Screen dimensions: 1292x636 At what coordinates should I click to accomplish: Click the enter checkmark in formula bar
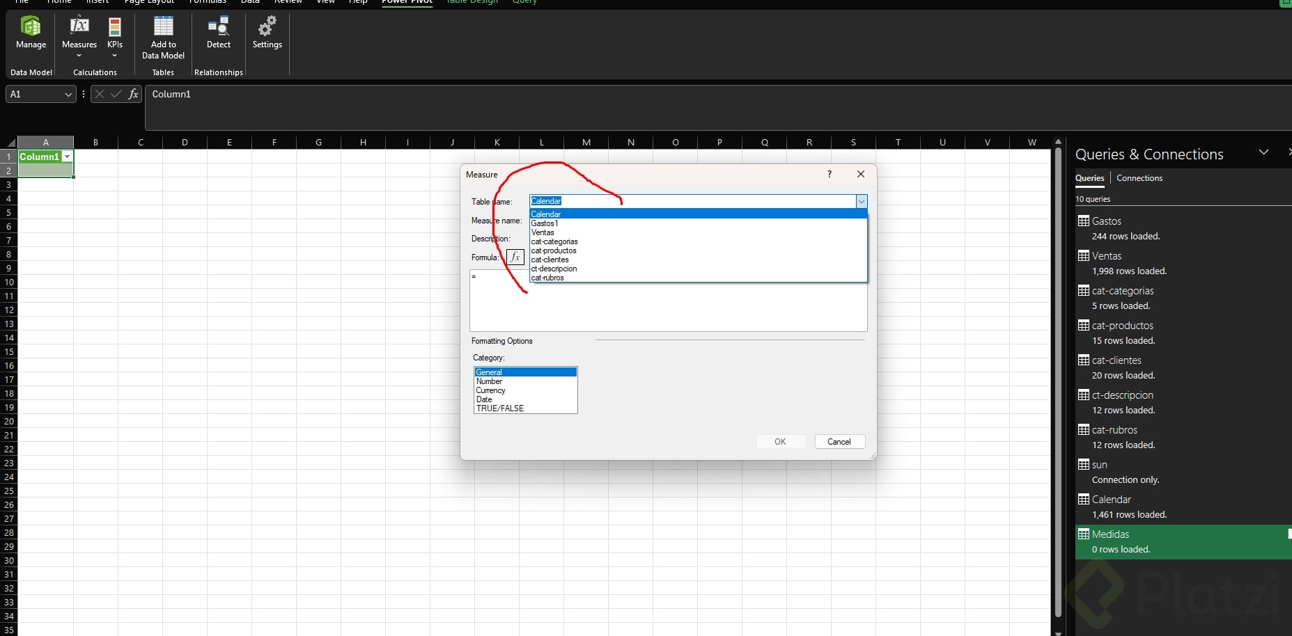116,94
